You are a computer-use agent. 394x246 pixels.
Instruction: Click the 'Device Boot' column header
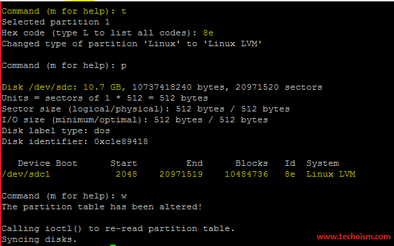(48, 163)
